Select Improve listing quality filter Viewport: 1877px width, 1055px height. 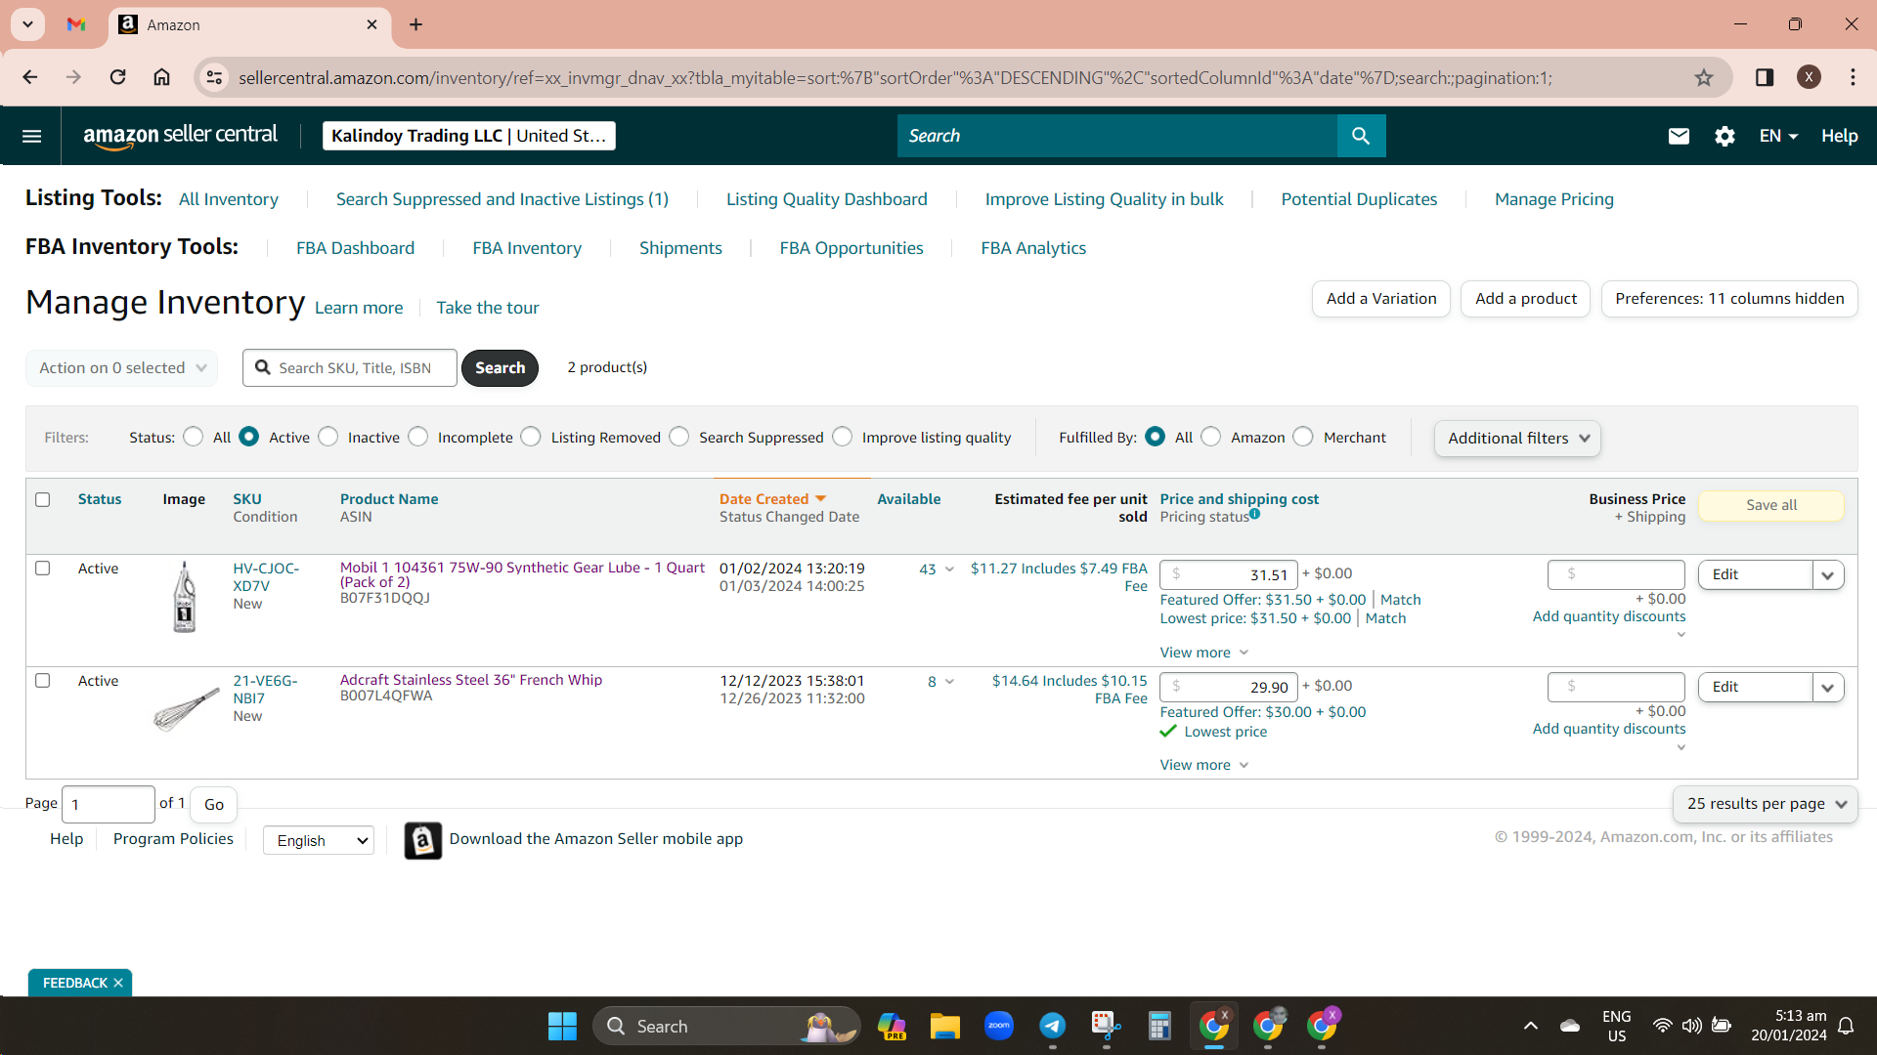[843, 437]
